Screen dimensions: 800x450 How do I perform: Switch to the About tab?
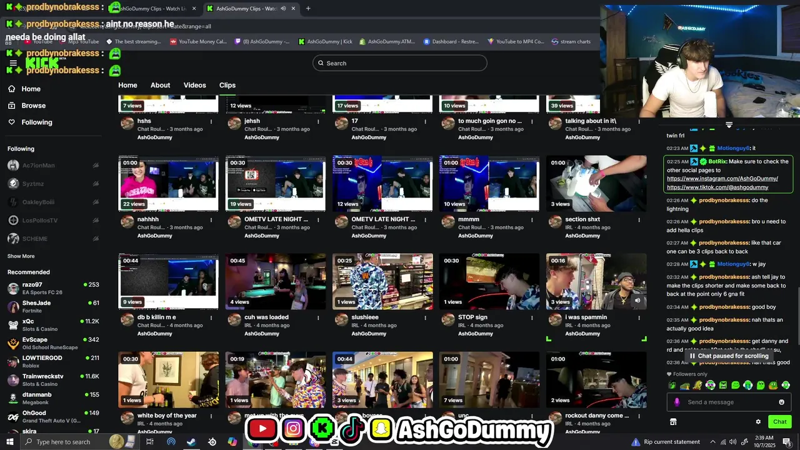(x=160, y=85)
